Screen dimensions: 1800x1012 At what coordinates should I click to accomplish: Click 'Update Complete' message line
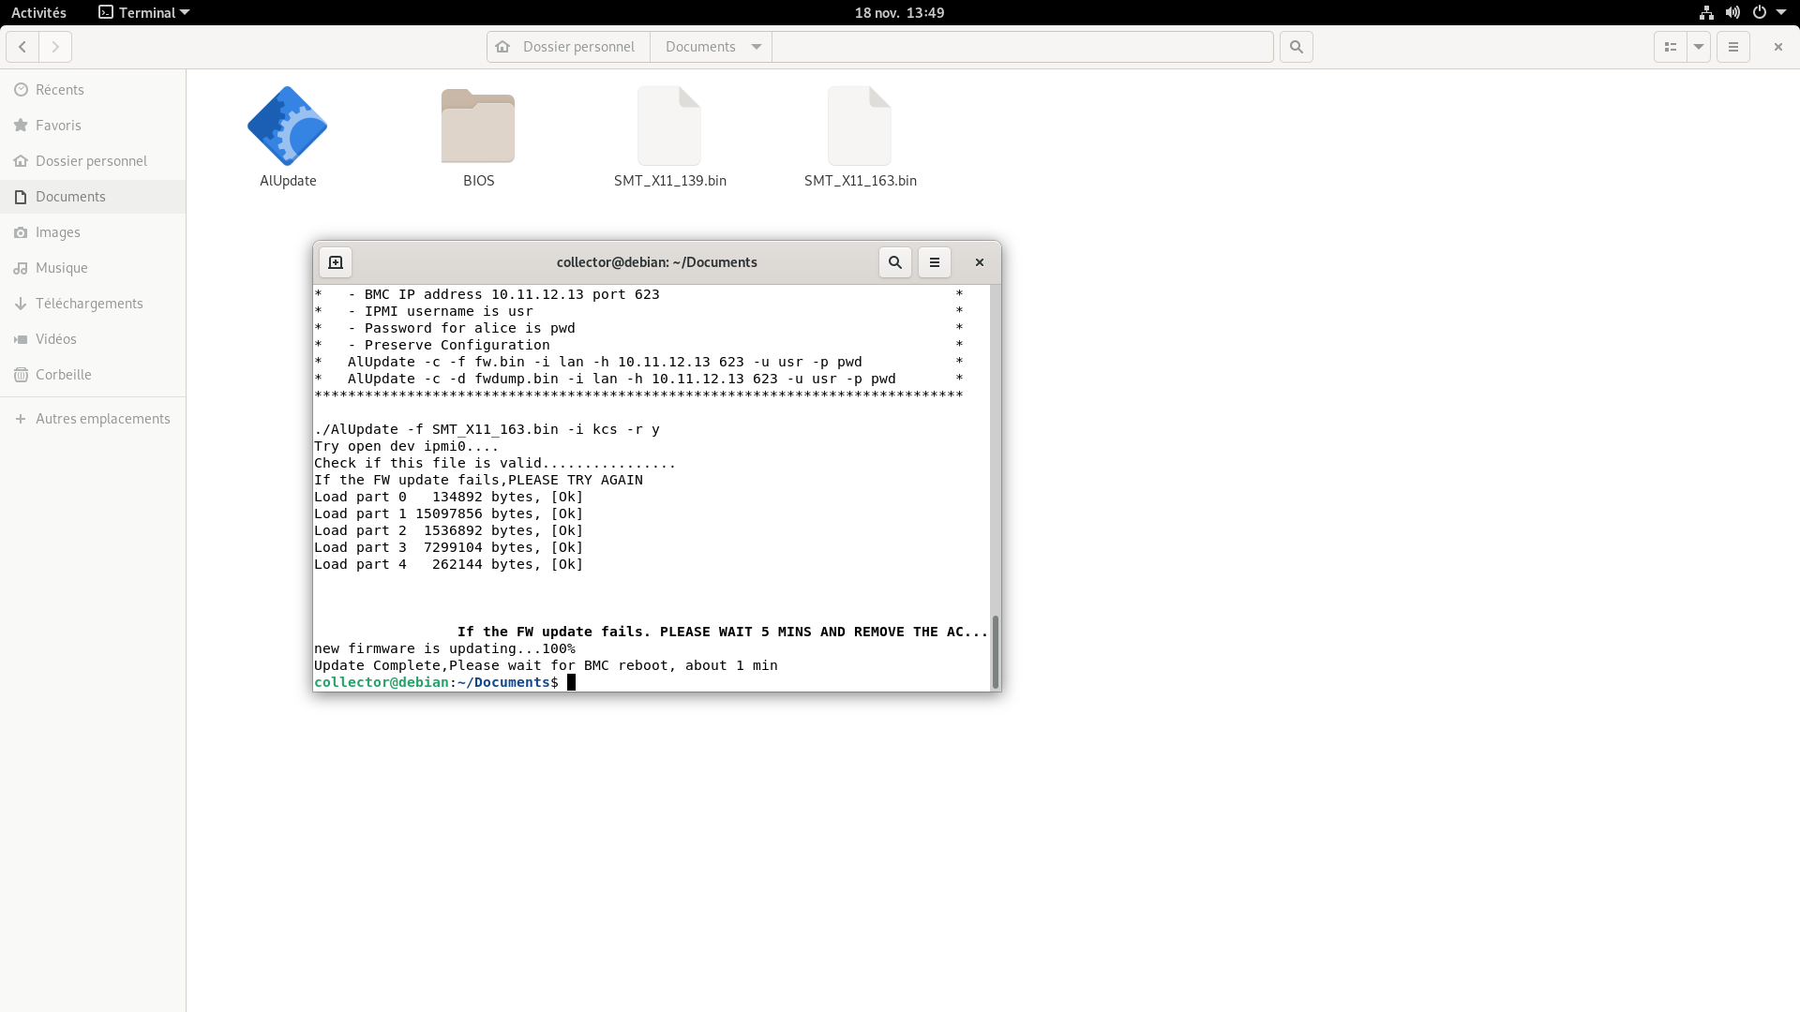coord(546,665)
